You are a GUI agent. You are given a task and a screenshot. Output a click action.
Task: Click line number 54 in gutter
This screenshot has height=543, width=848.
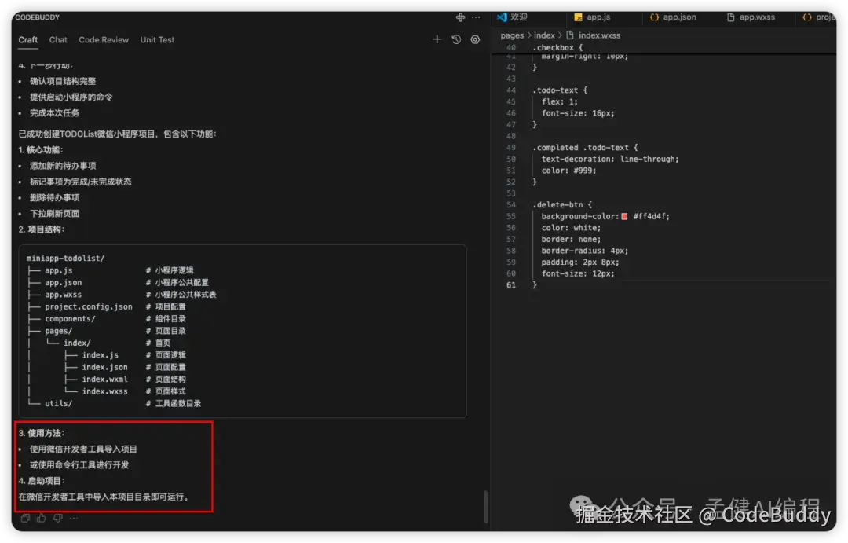coord(511,205)
